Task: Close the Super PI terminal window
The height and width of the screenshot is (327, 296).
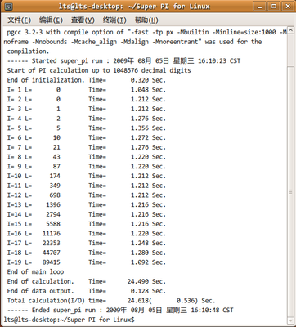Action: coord(287,6)
